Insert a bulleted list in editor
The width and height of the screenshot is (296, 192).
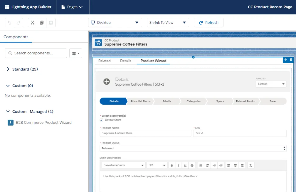tap(201, 165)
